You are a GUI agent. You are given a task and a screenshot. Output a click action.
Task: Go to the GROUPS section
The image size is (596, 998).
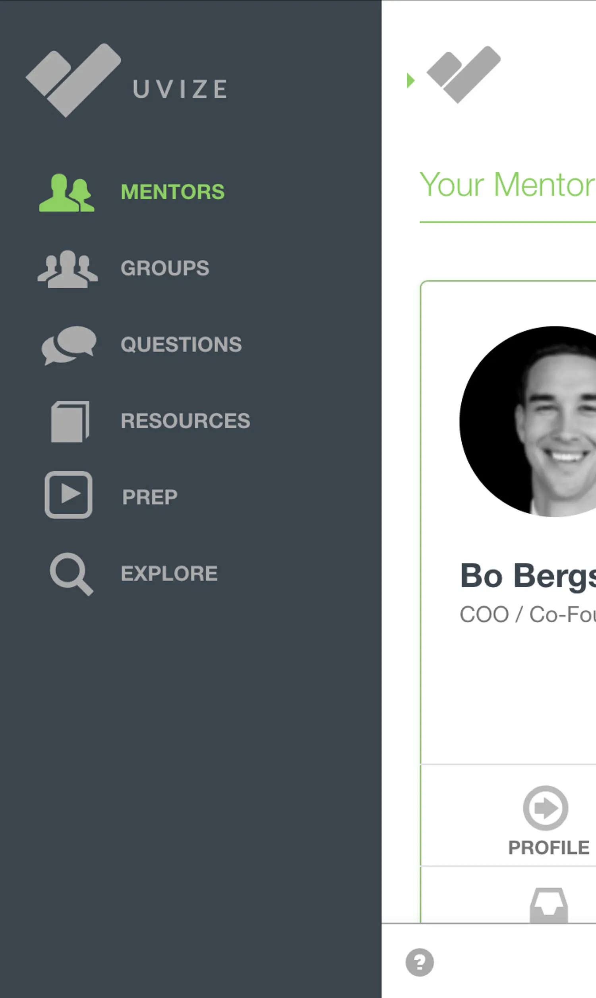164,268
